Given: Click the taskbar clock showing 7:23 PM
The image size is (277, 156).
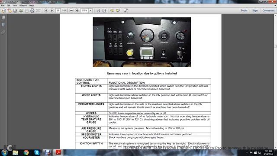Looking at the screenshot, I should point(268,153).
